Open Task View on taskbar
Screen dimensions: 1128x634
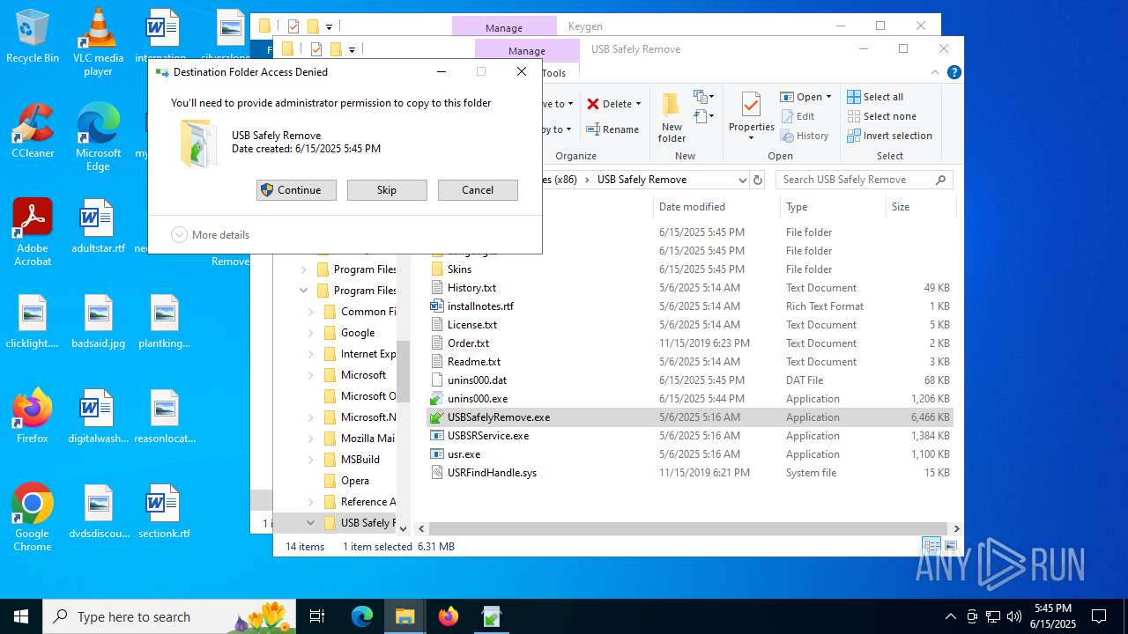pos(317,616)
